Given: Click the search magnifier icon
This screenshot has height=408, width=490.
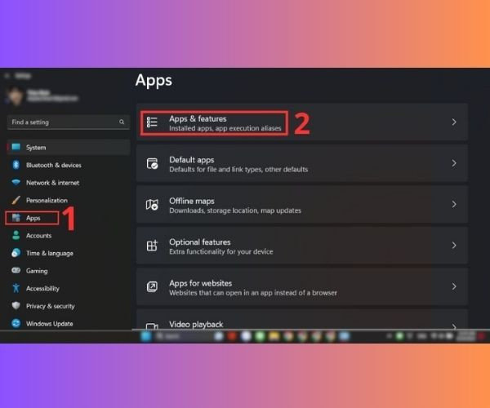Looking at the screenshot, I should point(122,122).
